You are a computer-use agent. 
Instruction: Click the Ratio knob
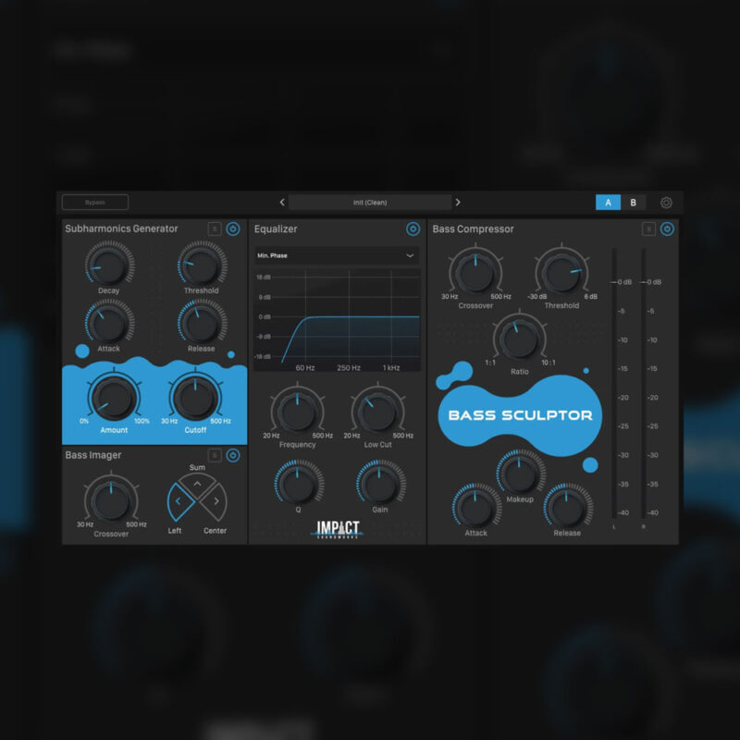point(519,338)
